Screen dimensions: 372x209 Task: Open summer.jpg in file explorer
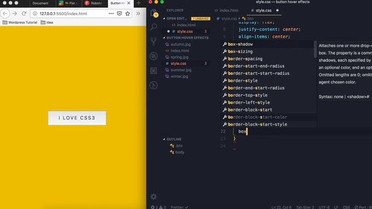pos(178,70)
